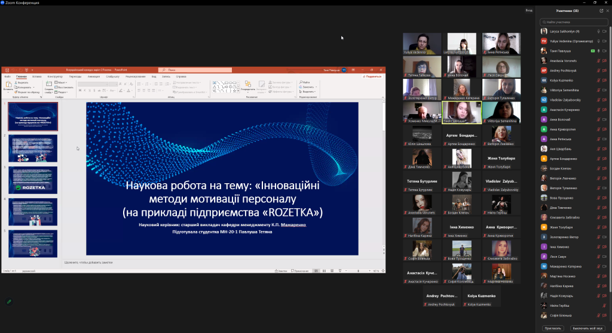Open the Section (Раздел) dropdown

click(x=62, y=92)
